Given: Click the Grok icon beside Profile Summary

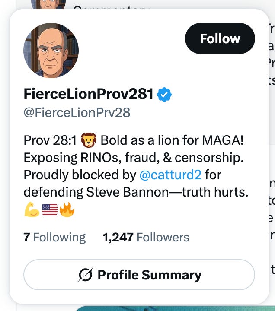Looking at the screenshot, I should click(x=85, y=275).
